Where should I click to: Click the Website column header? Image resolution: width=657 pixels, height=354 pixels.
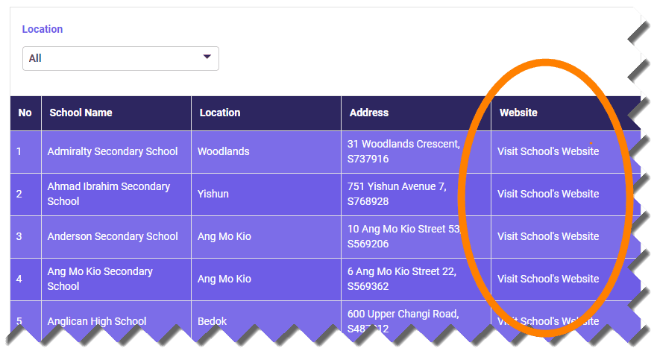[566, 113]
